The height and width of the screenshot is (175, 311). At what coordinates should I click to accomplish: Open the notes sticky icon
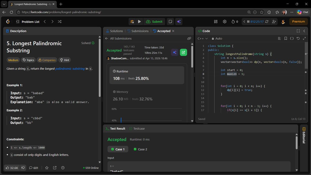point(170,22)
